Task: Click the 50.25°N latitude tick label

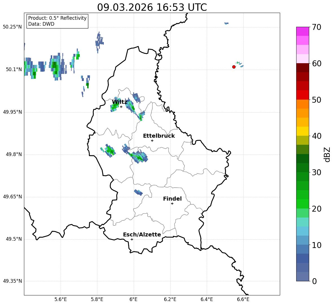Action: coord(12,27)
